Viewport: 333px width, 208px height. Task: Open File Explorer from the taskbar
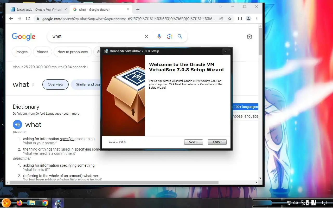pos(32,203)
